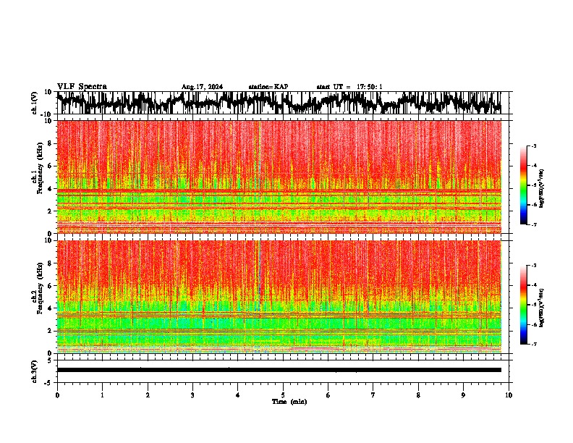Click the ch.2 color scale log(PSD) unit label
Viewport: 573px width, 443px height.
point(543,308)
